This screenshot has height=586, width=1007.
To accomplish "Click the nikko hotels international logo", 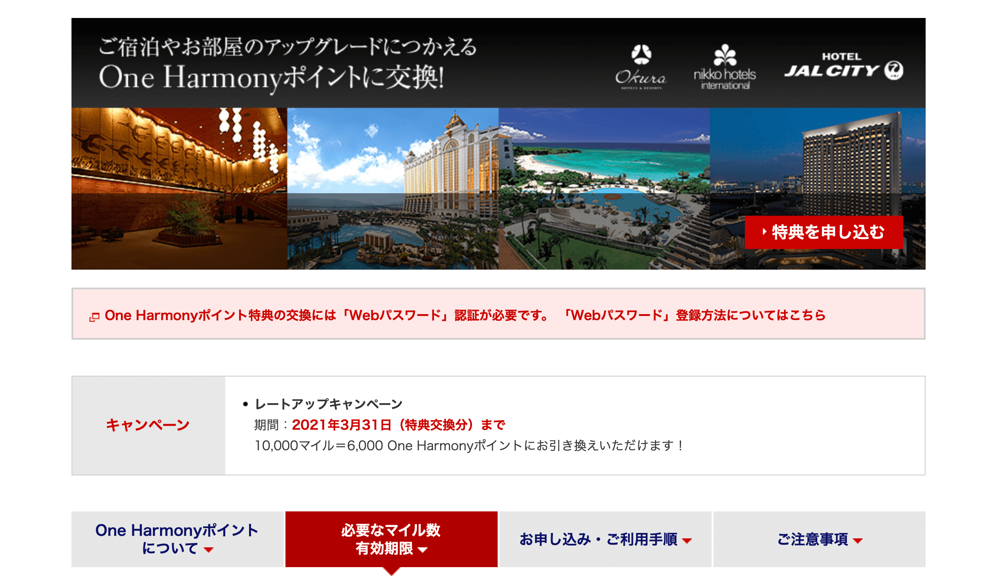I will click(x=725, y=67).
